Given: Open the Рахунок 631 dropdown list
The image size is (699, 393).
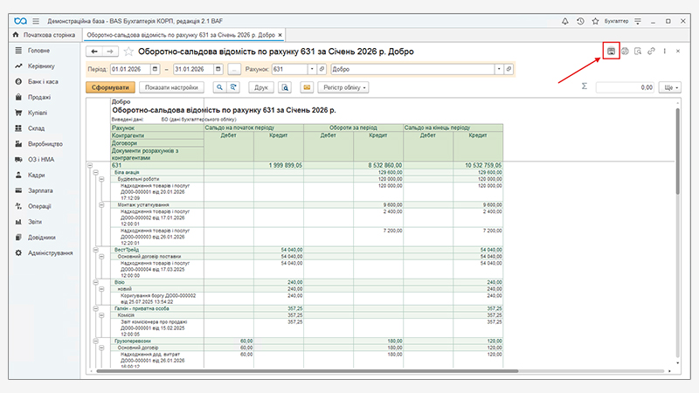Looking at the screenshot, I should (x=310, y=68).
